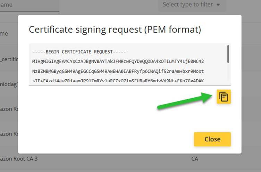Copy the certificate signing request to clipboard
Screen dimensions: 261x172
pos(224,97)
